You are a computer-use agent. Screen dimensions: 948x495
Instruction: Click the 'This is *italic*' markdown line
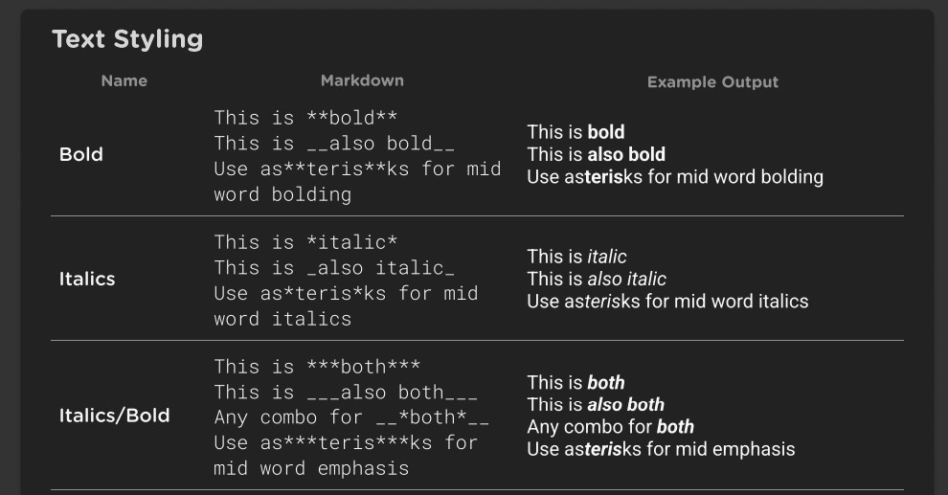tap(305, 242)
